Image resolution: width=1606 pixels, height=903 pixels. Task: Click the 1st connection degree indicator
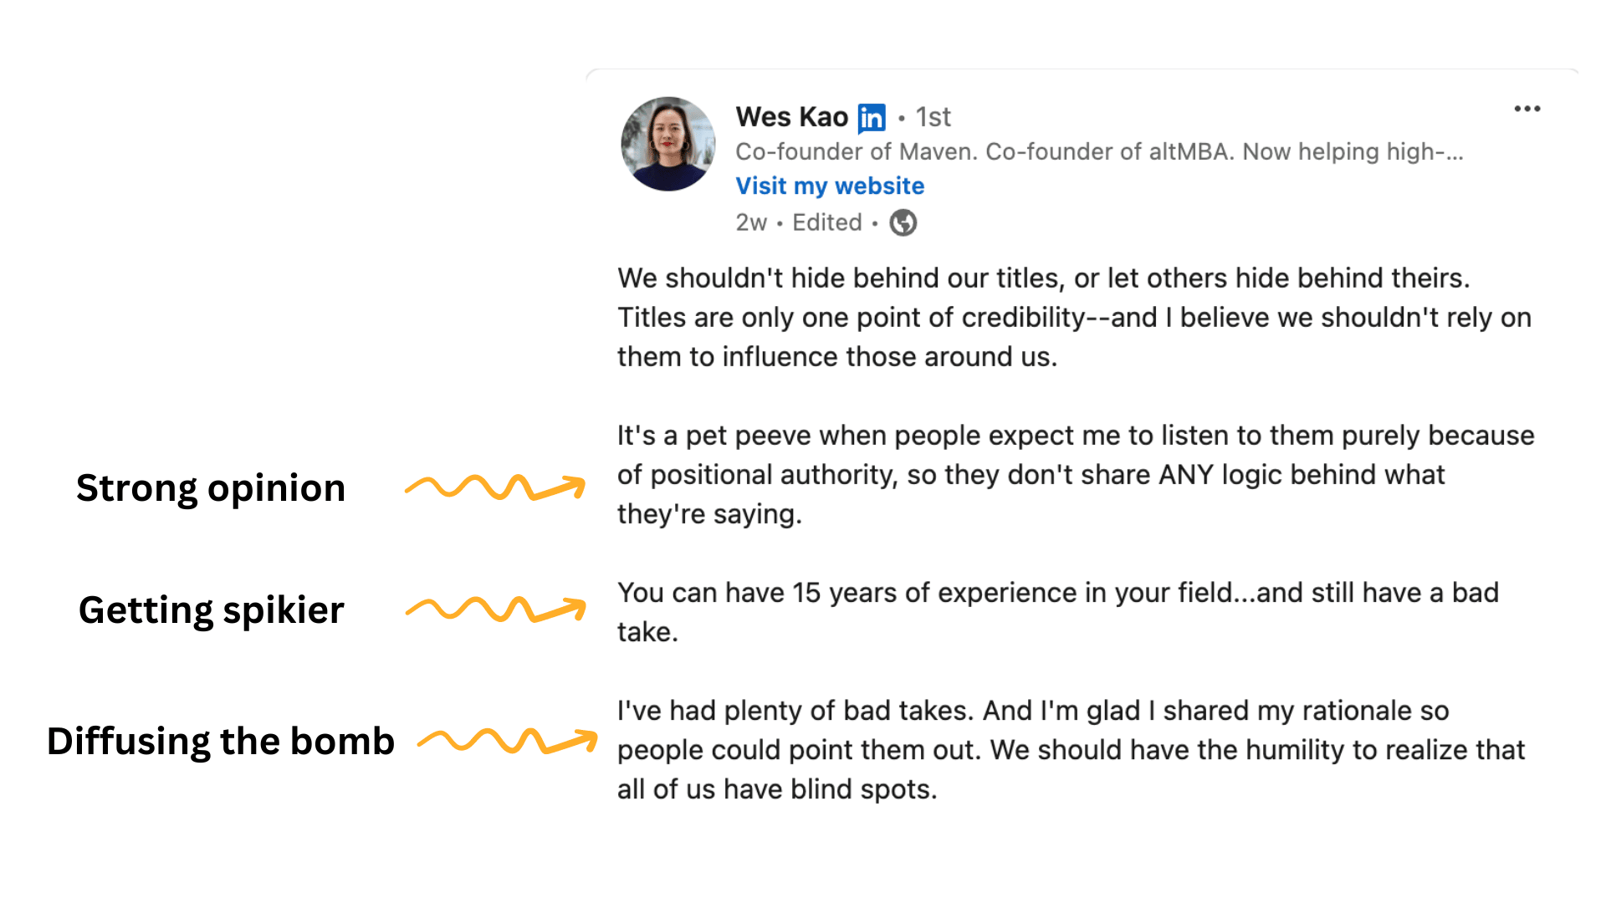(x=933, y=117)
